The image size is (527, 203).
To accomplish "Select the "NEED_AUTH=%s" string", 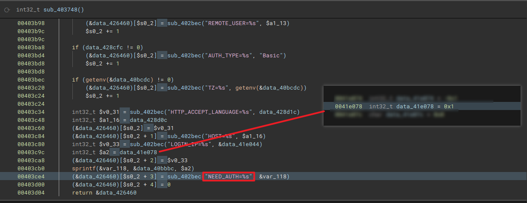I will tap(229, 177).
